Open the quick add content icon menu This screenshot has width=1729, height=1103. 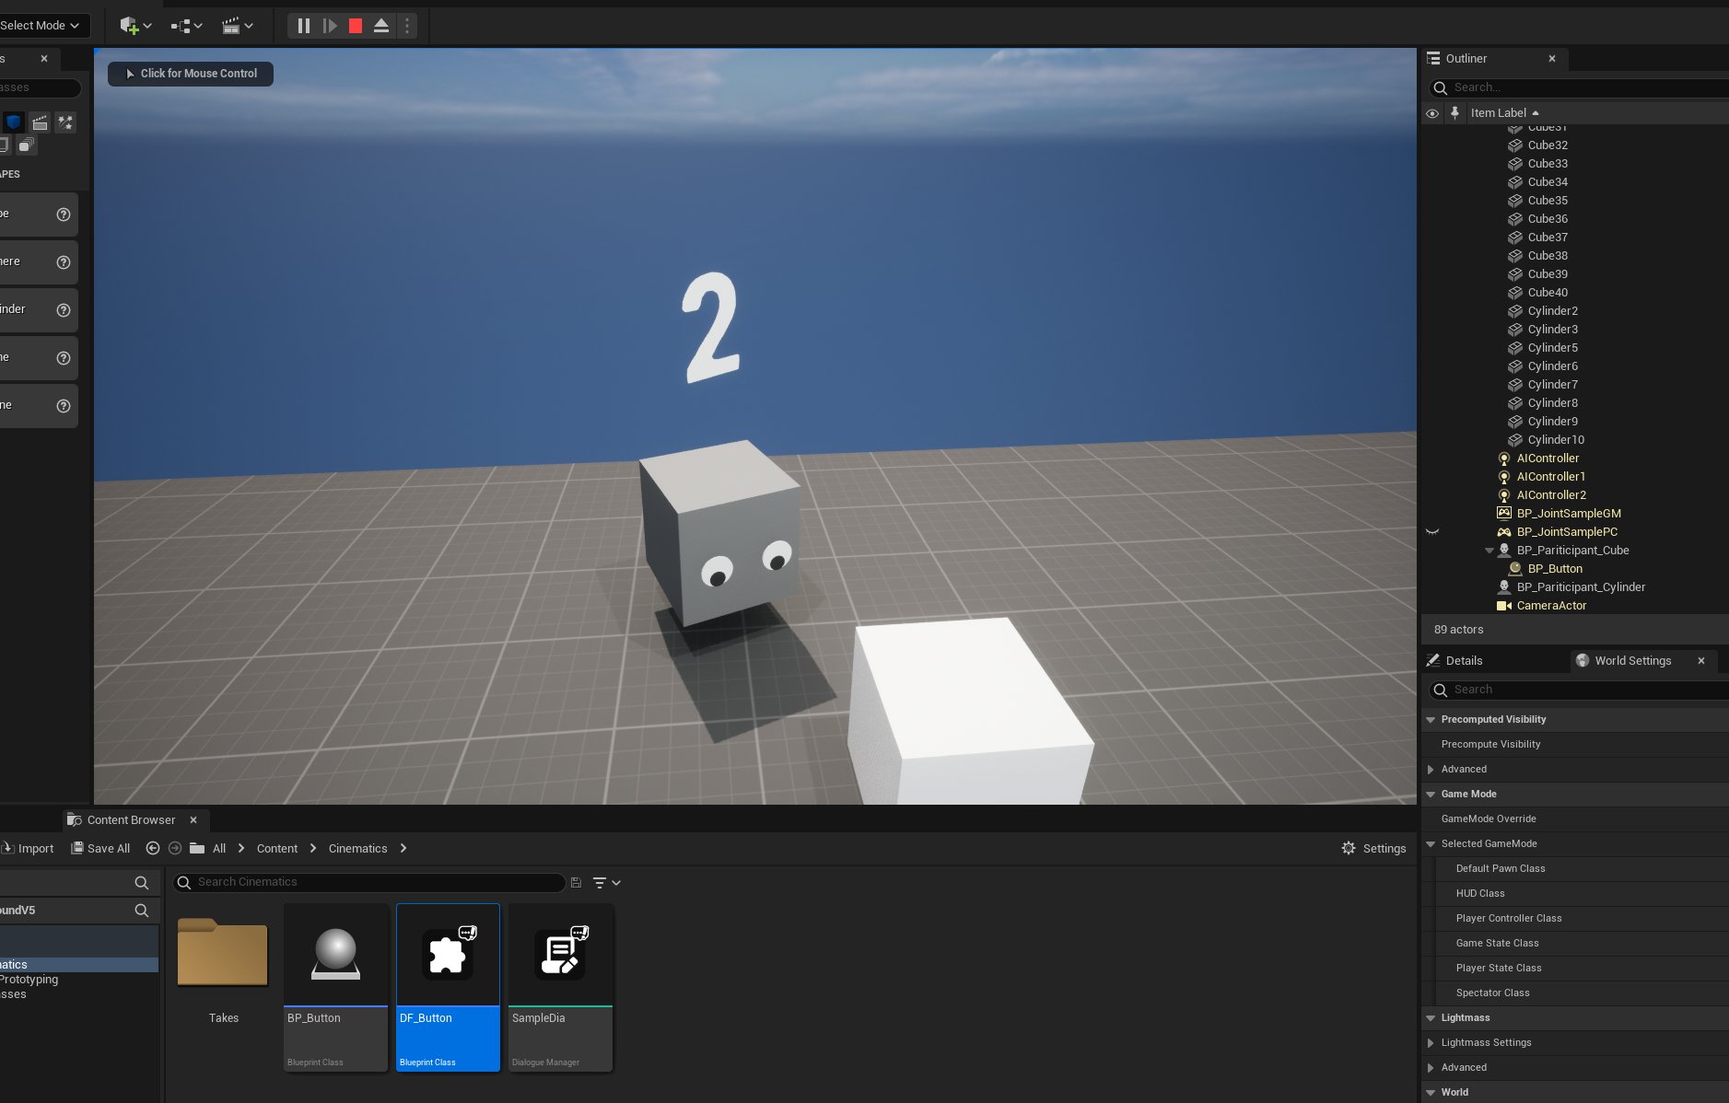click(134, 26)
